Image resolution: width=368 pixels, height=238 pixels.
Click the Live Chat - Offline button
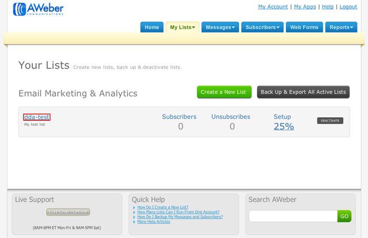coord(68,212)
